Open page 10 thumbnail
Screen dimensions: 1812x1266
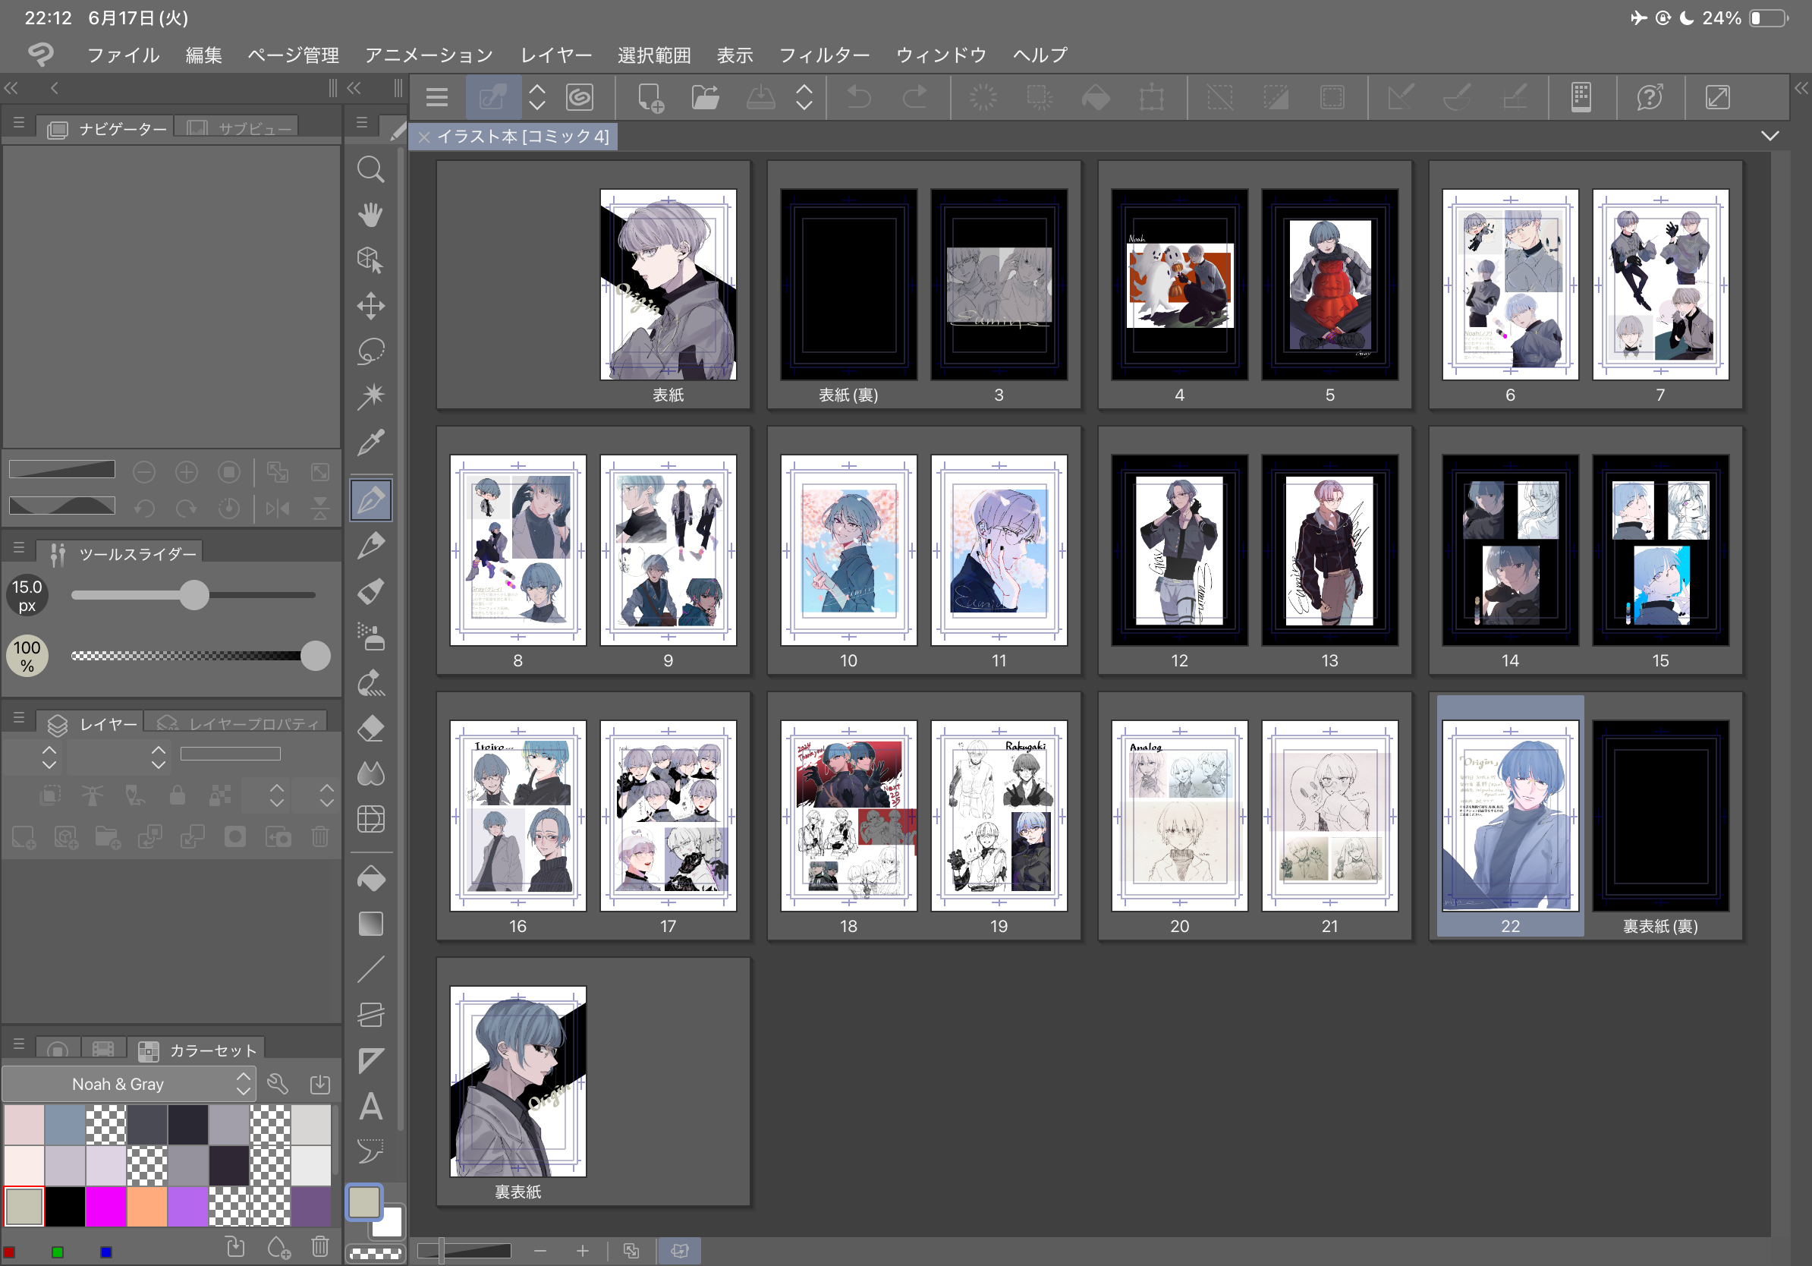coord(848,550)
